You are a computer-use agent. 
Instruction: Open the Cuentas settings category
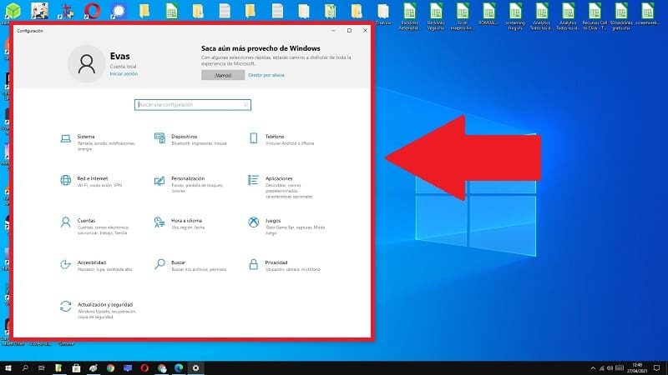[94, 226]
